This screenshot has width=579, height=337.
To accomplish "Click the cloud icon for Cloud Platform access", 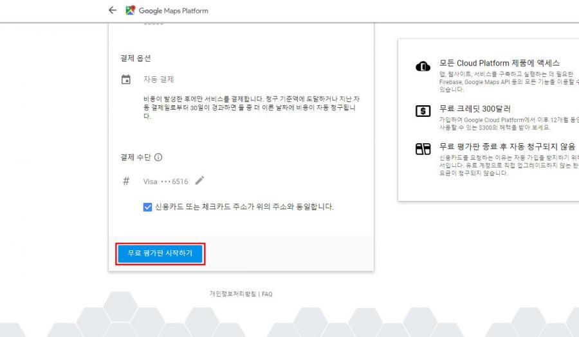I will (x=422, y=67).
